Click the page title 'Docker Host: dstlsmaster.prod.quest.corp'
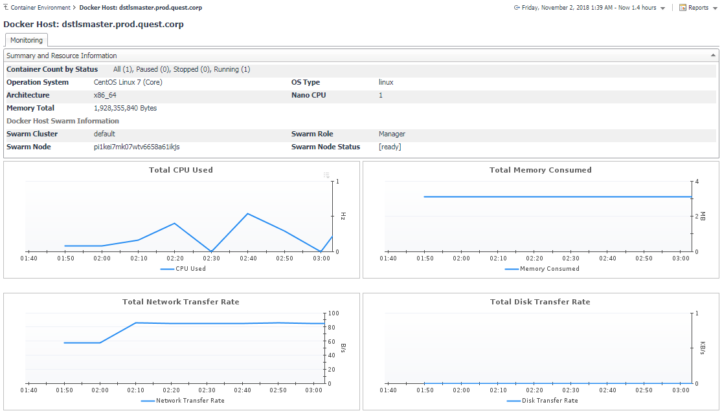The image size is (722, 413). click(x=93, y=25)
